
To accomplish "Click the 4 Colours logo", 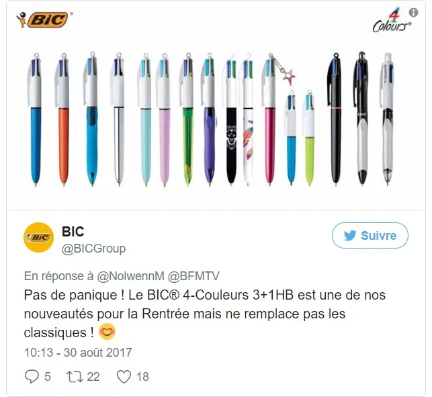I will (392, 21).
